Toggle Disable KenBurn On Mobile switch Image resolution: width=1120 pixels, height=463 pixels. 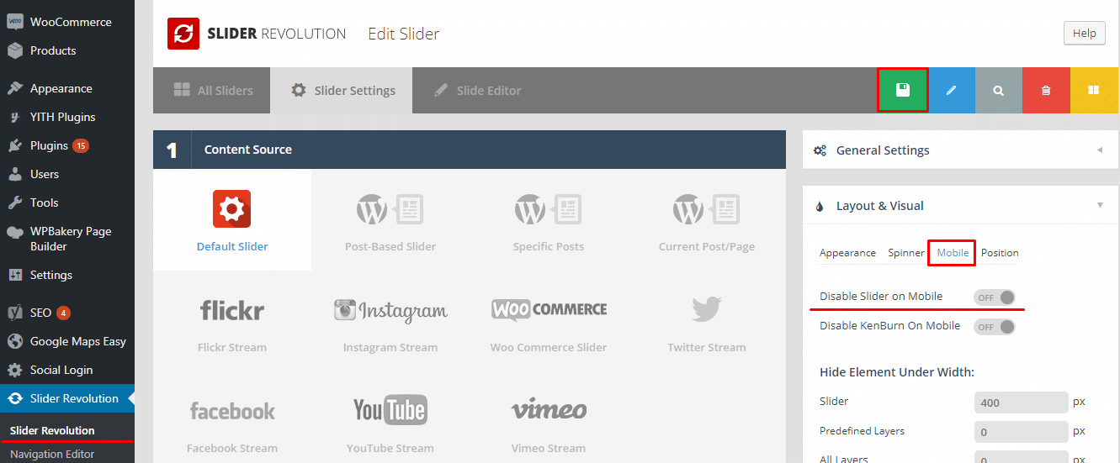[995, 326]
